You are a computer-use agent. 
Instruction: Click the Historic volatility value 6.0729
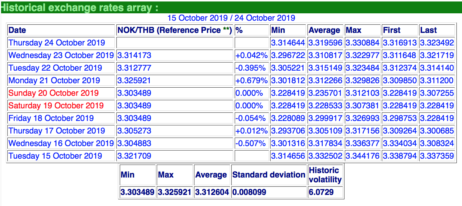click(321, 192)
